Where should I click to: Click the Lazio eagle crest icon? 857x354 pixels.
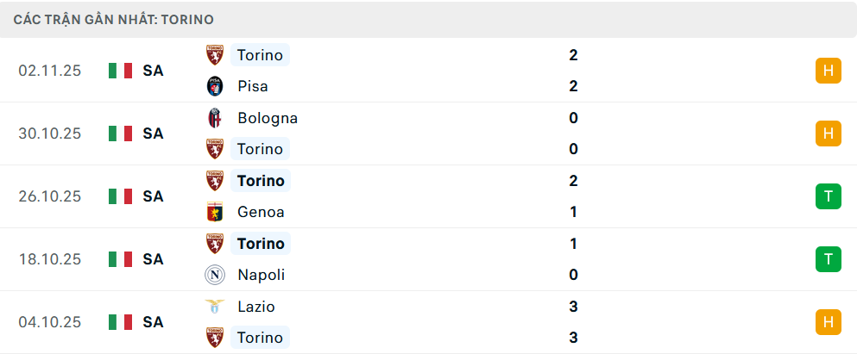(x=214, y=307)
